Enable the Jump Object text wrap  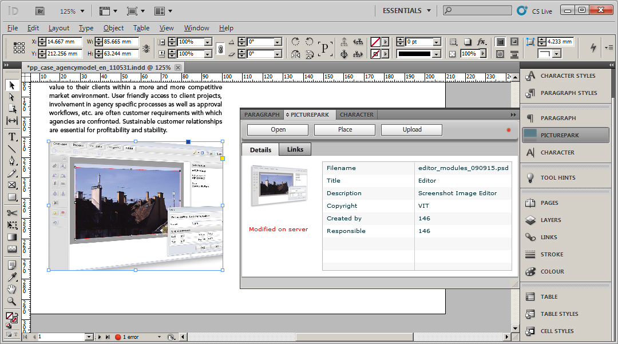coord(514,54)
